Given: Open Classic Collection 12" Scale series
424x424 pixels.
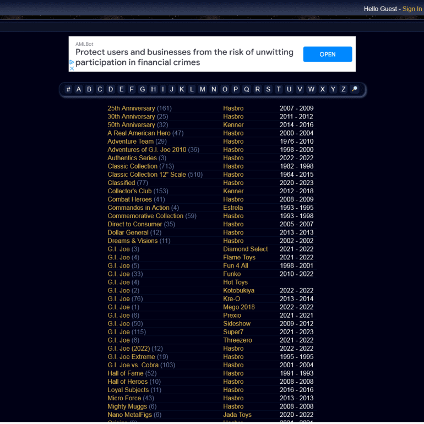Looking at the screenshot, I should point(146,175).
